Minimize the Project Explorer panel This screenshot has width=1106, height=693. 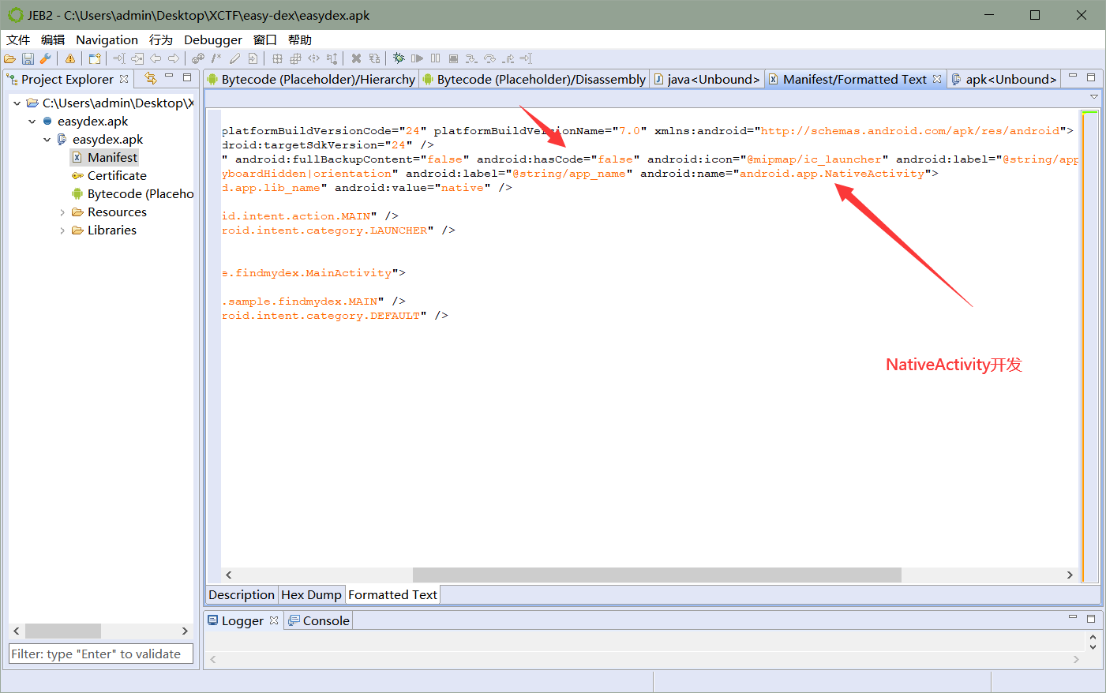coord(169,77)
